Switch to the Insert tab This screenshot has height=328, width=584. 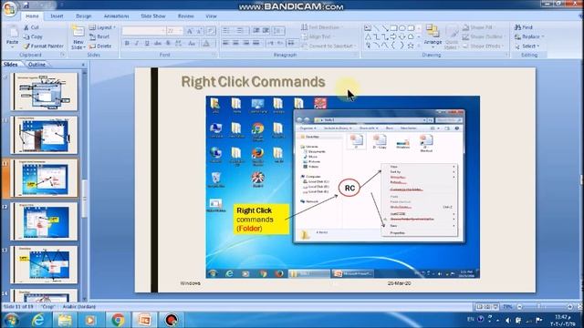tap(57, 16)
